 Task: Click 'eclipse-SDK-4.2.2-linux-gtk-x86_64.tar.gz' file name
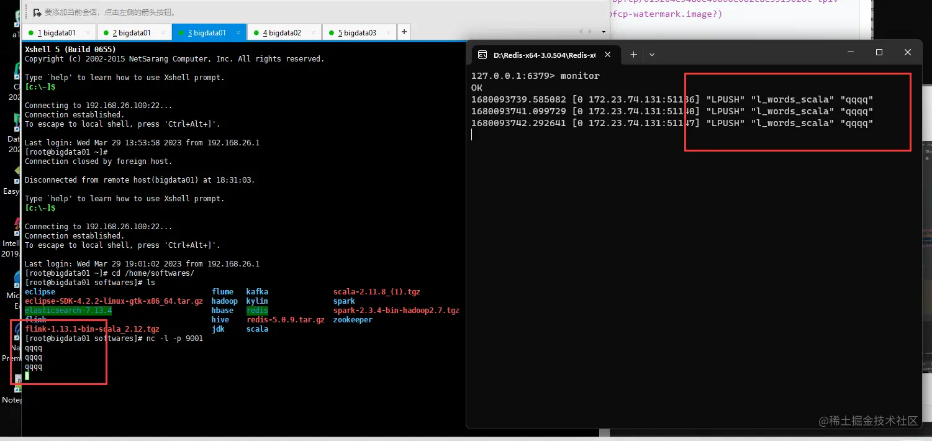tap(114, 301)
